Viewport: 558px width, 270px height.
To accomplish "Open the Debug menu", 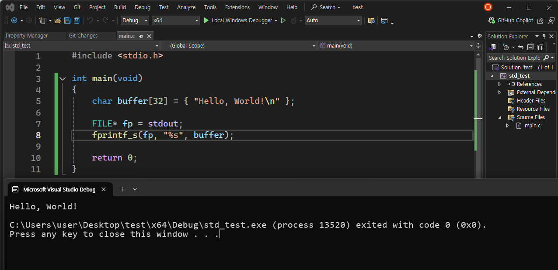I will (x=143, y=7).
